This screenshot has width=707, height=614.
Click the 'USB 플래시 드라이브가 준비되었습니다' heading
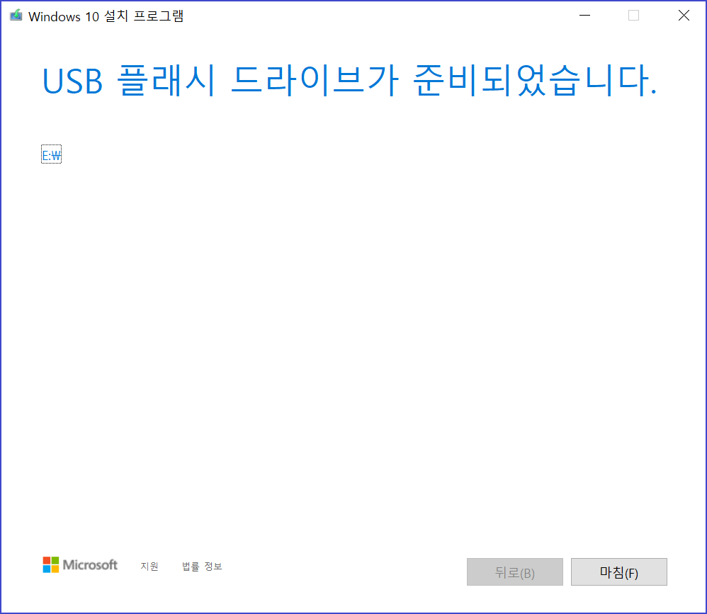349,81
